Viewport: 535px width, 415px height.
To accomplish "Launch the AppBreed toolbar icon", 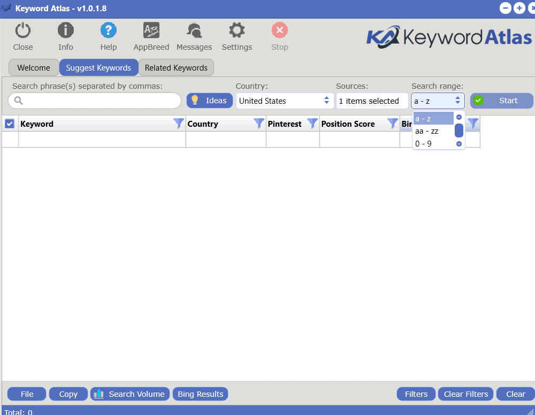I will pos(151,31).
